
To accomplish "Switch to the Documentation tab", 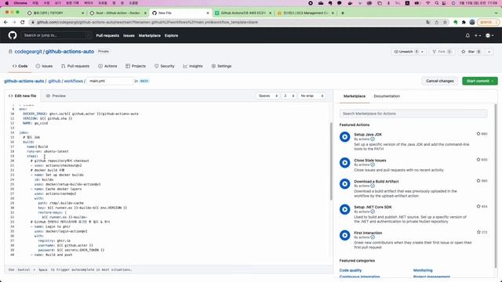I will coord(387,96).
